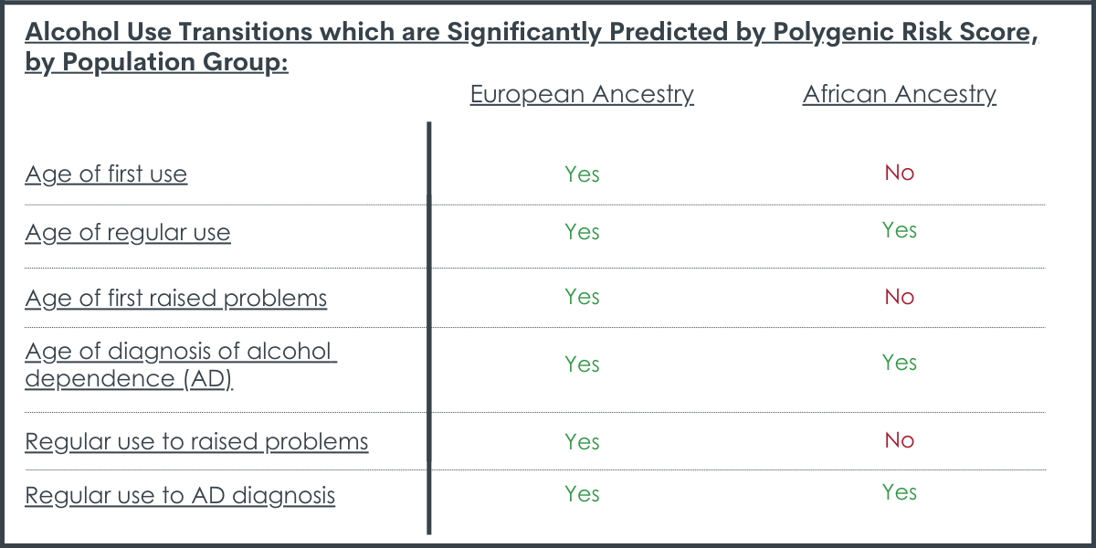Click European 'Yes' for first raised problems
This screenshot has height=548, width=1096.
tap(582, 297)
